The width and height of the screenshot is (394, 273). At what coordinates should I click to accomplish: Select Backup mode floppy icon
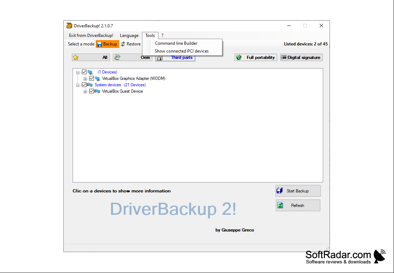click(x=100, y=44)
